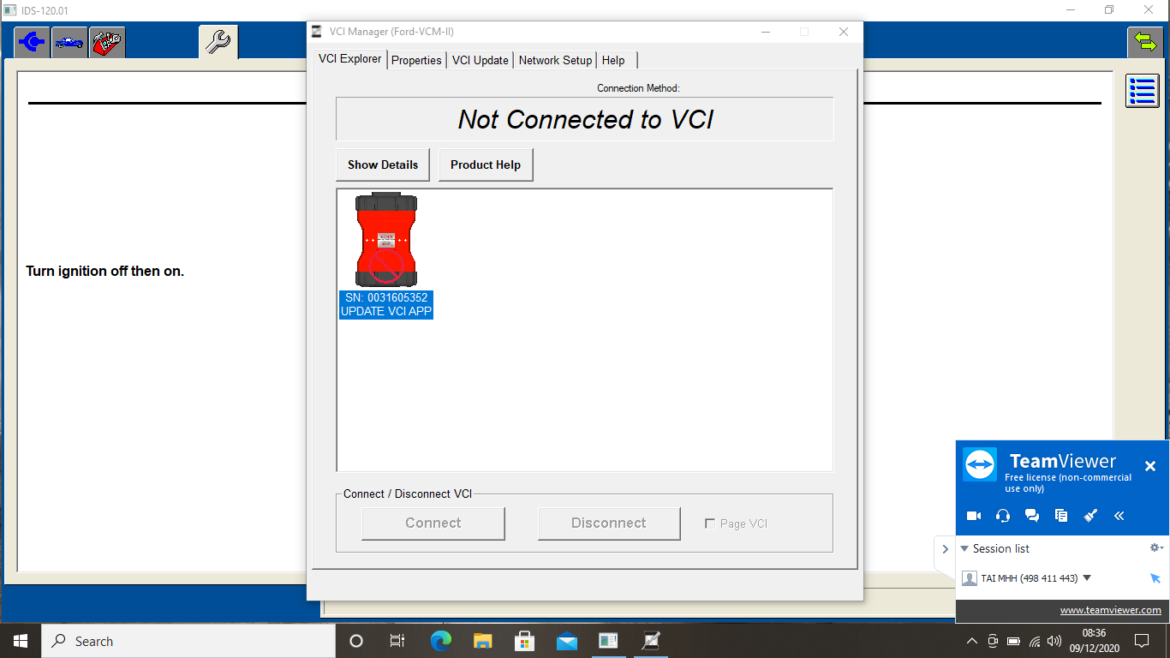Click the Disconnect button
1170x658 pixels.
[609, 523]
